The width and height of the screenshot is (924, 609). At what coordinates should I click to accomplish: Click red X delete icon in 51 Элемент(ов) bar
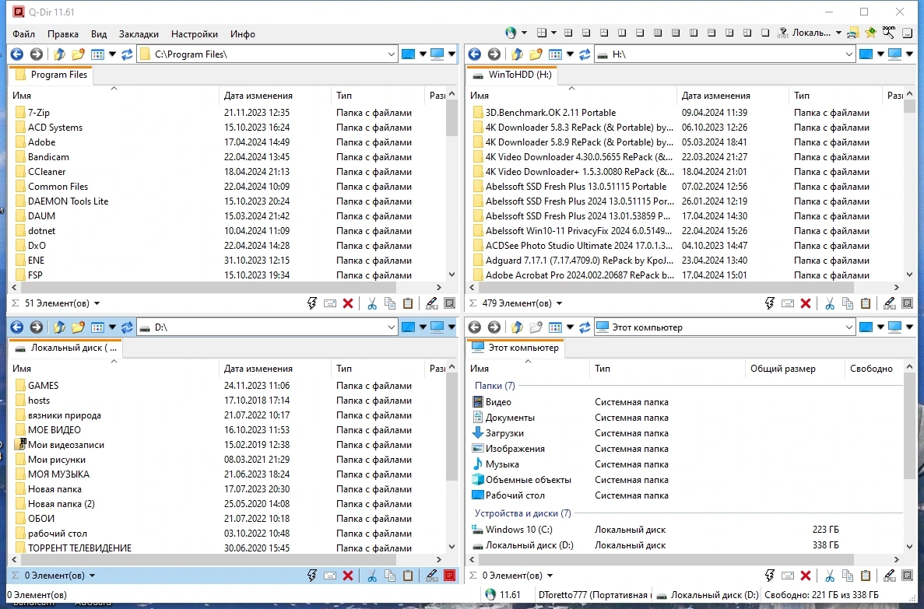pyautogui.click(x=348, y=303)
